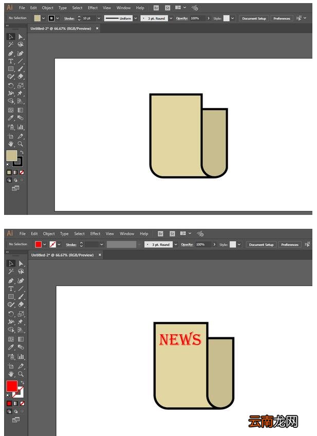Open stroke color dropdown in top window

tap(58, 19)
